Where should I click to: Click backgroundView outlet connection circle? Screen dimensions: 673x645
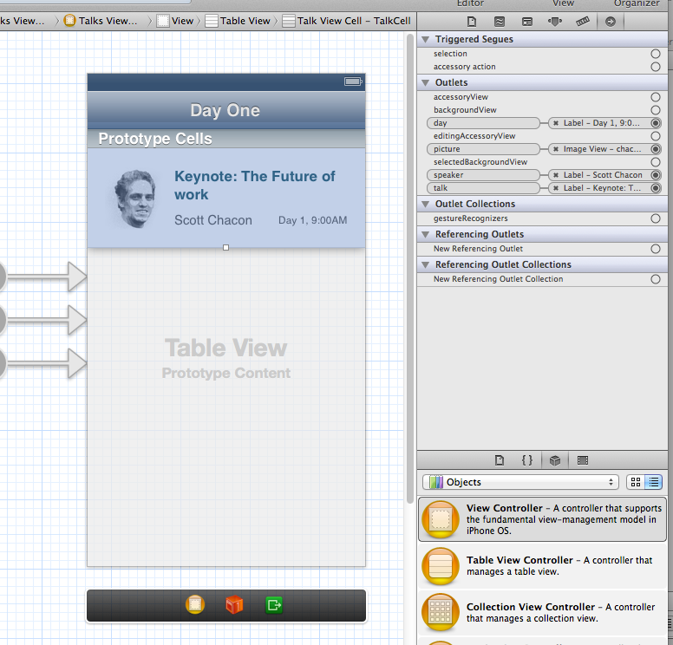click(656, 110)
